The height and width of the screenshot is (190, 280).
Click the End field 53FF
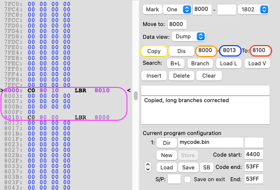tap(254, 179)
